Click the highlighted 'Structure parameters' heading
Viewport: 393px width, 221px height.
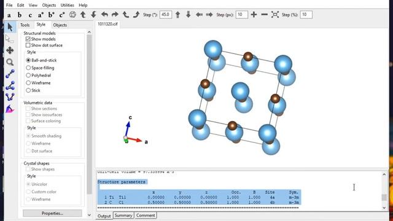122,182
